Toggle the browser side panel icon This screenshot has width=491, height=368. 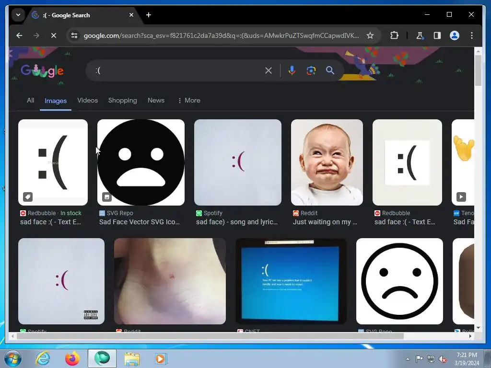click(x=437, y=35)
